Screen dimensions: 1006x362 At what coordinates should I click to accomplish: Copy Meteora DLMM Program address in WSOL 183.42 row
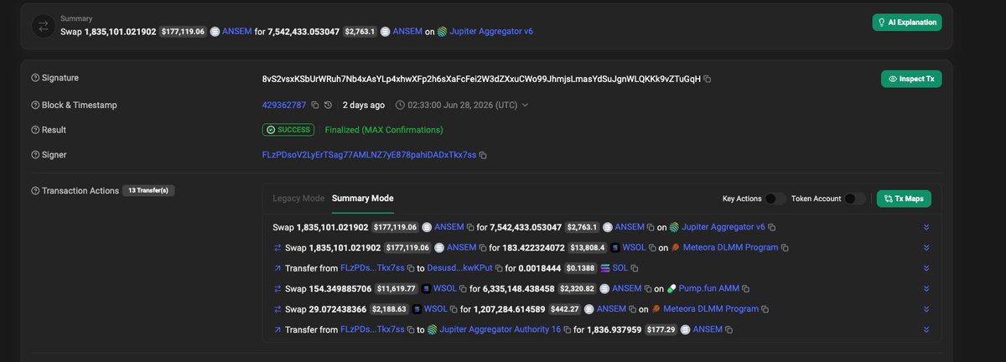pos(785,248)
